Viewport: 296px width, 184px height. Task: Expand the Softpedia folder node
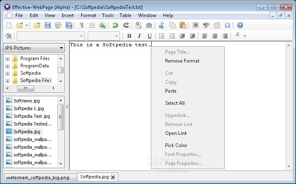8,74
